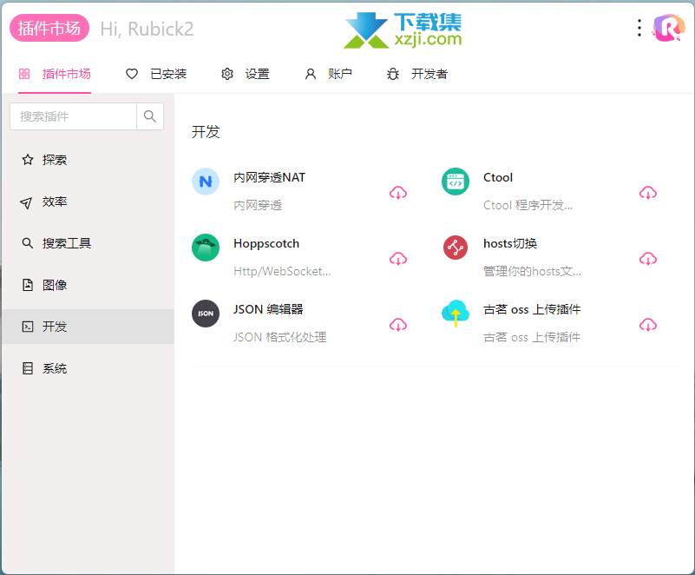Open the 设置 tab

point(246,75)
